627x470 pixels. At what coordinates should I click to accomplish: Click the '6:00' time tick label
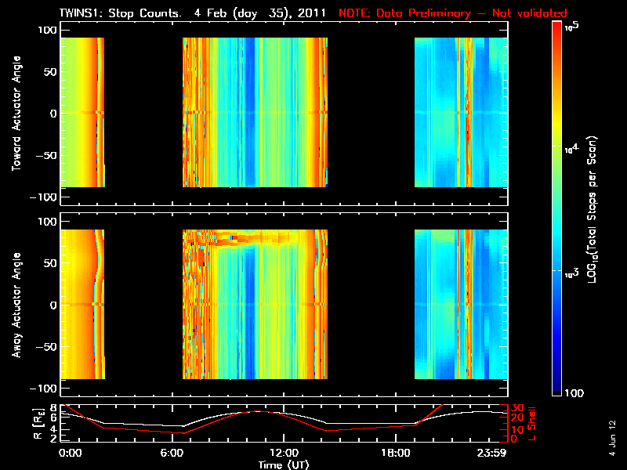pyautogui.click(x=172, y=453)
